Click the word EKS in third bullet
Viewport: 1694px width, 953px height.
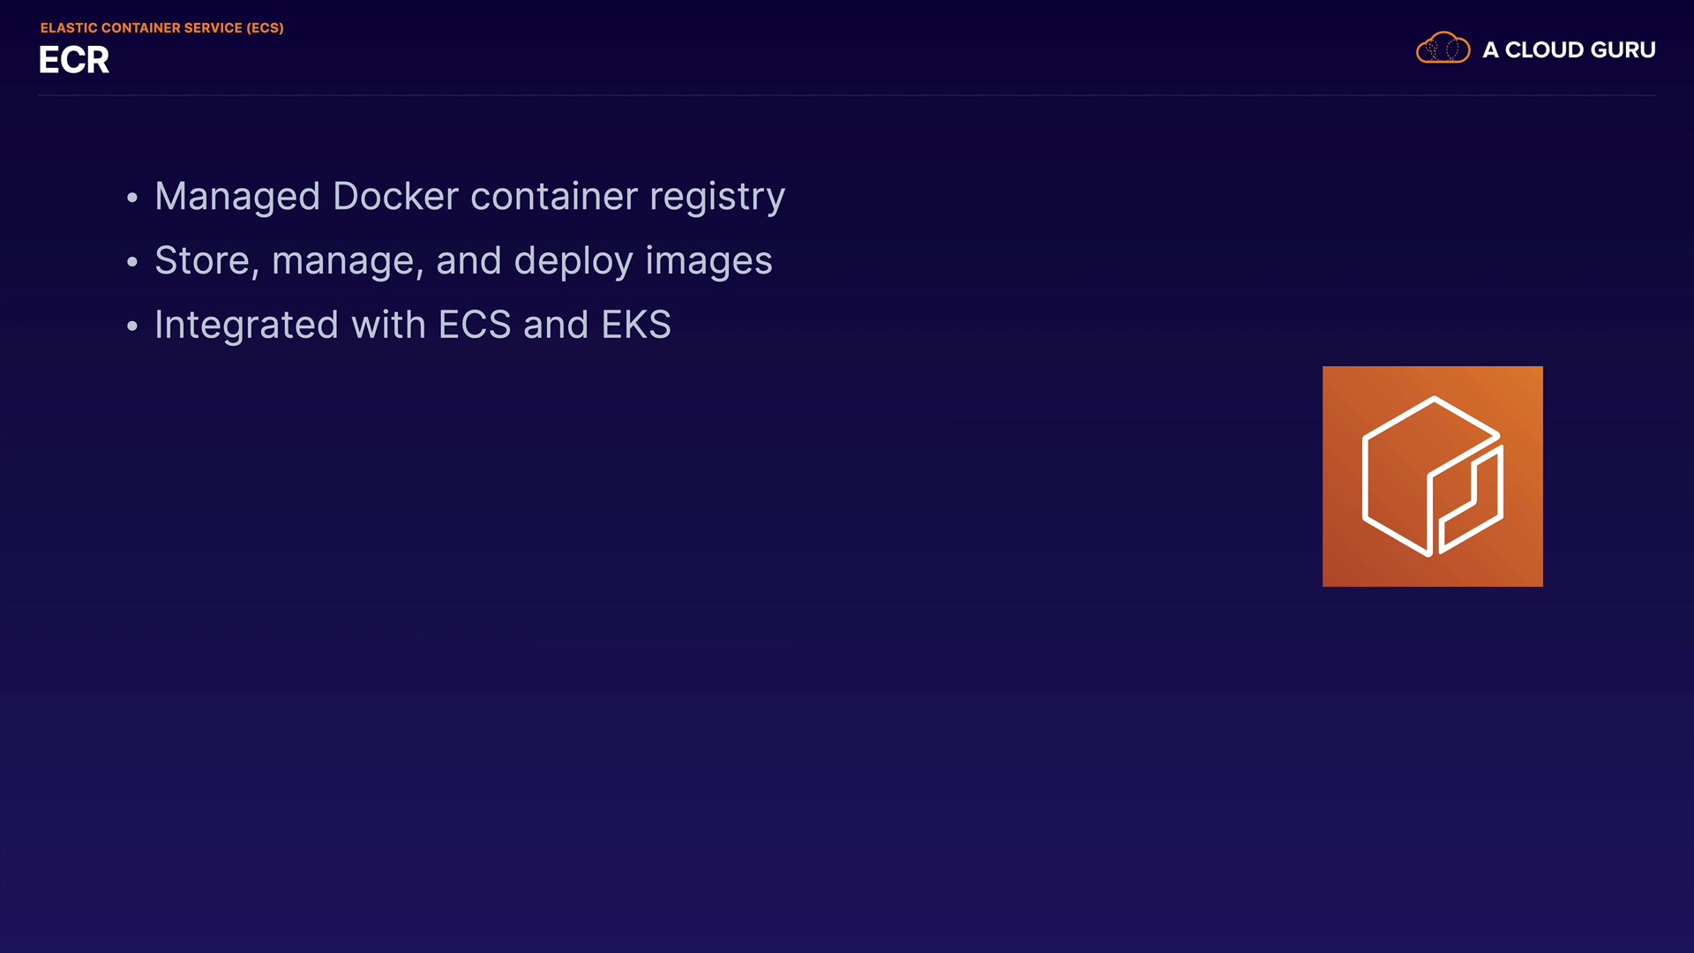(x=636, y=326)
